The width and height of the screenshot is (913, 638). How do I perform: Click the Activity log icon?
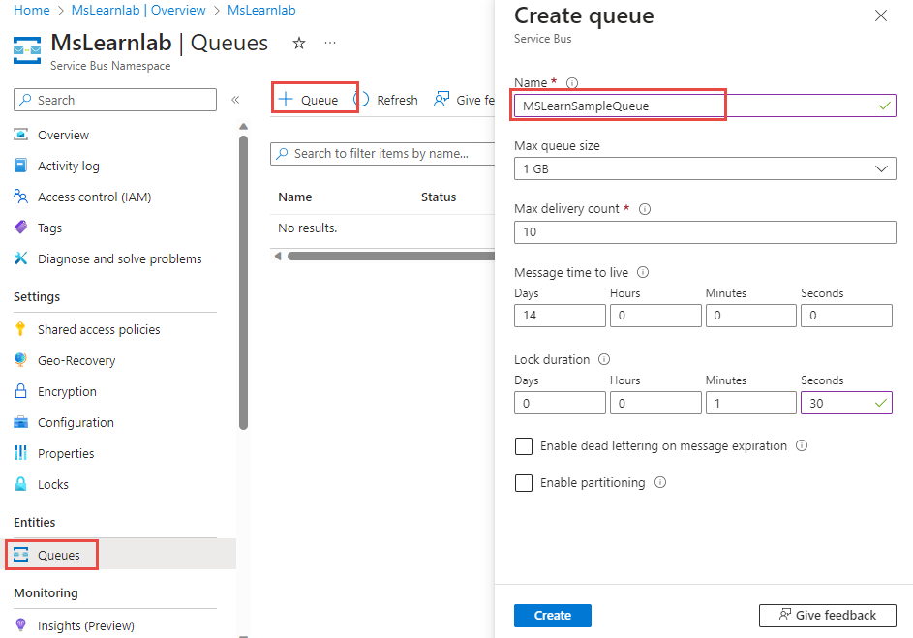pyautogui.click(x=21, y=166)
